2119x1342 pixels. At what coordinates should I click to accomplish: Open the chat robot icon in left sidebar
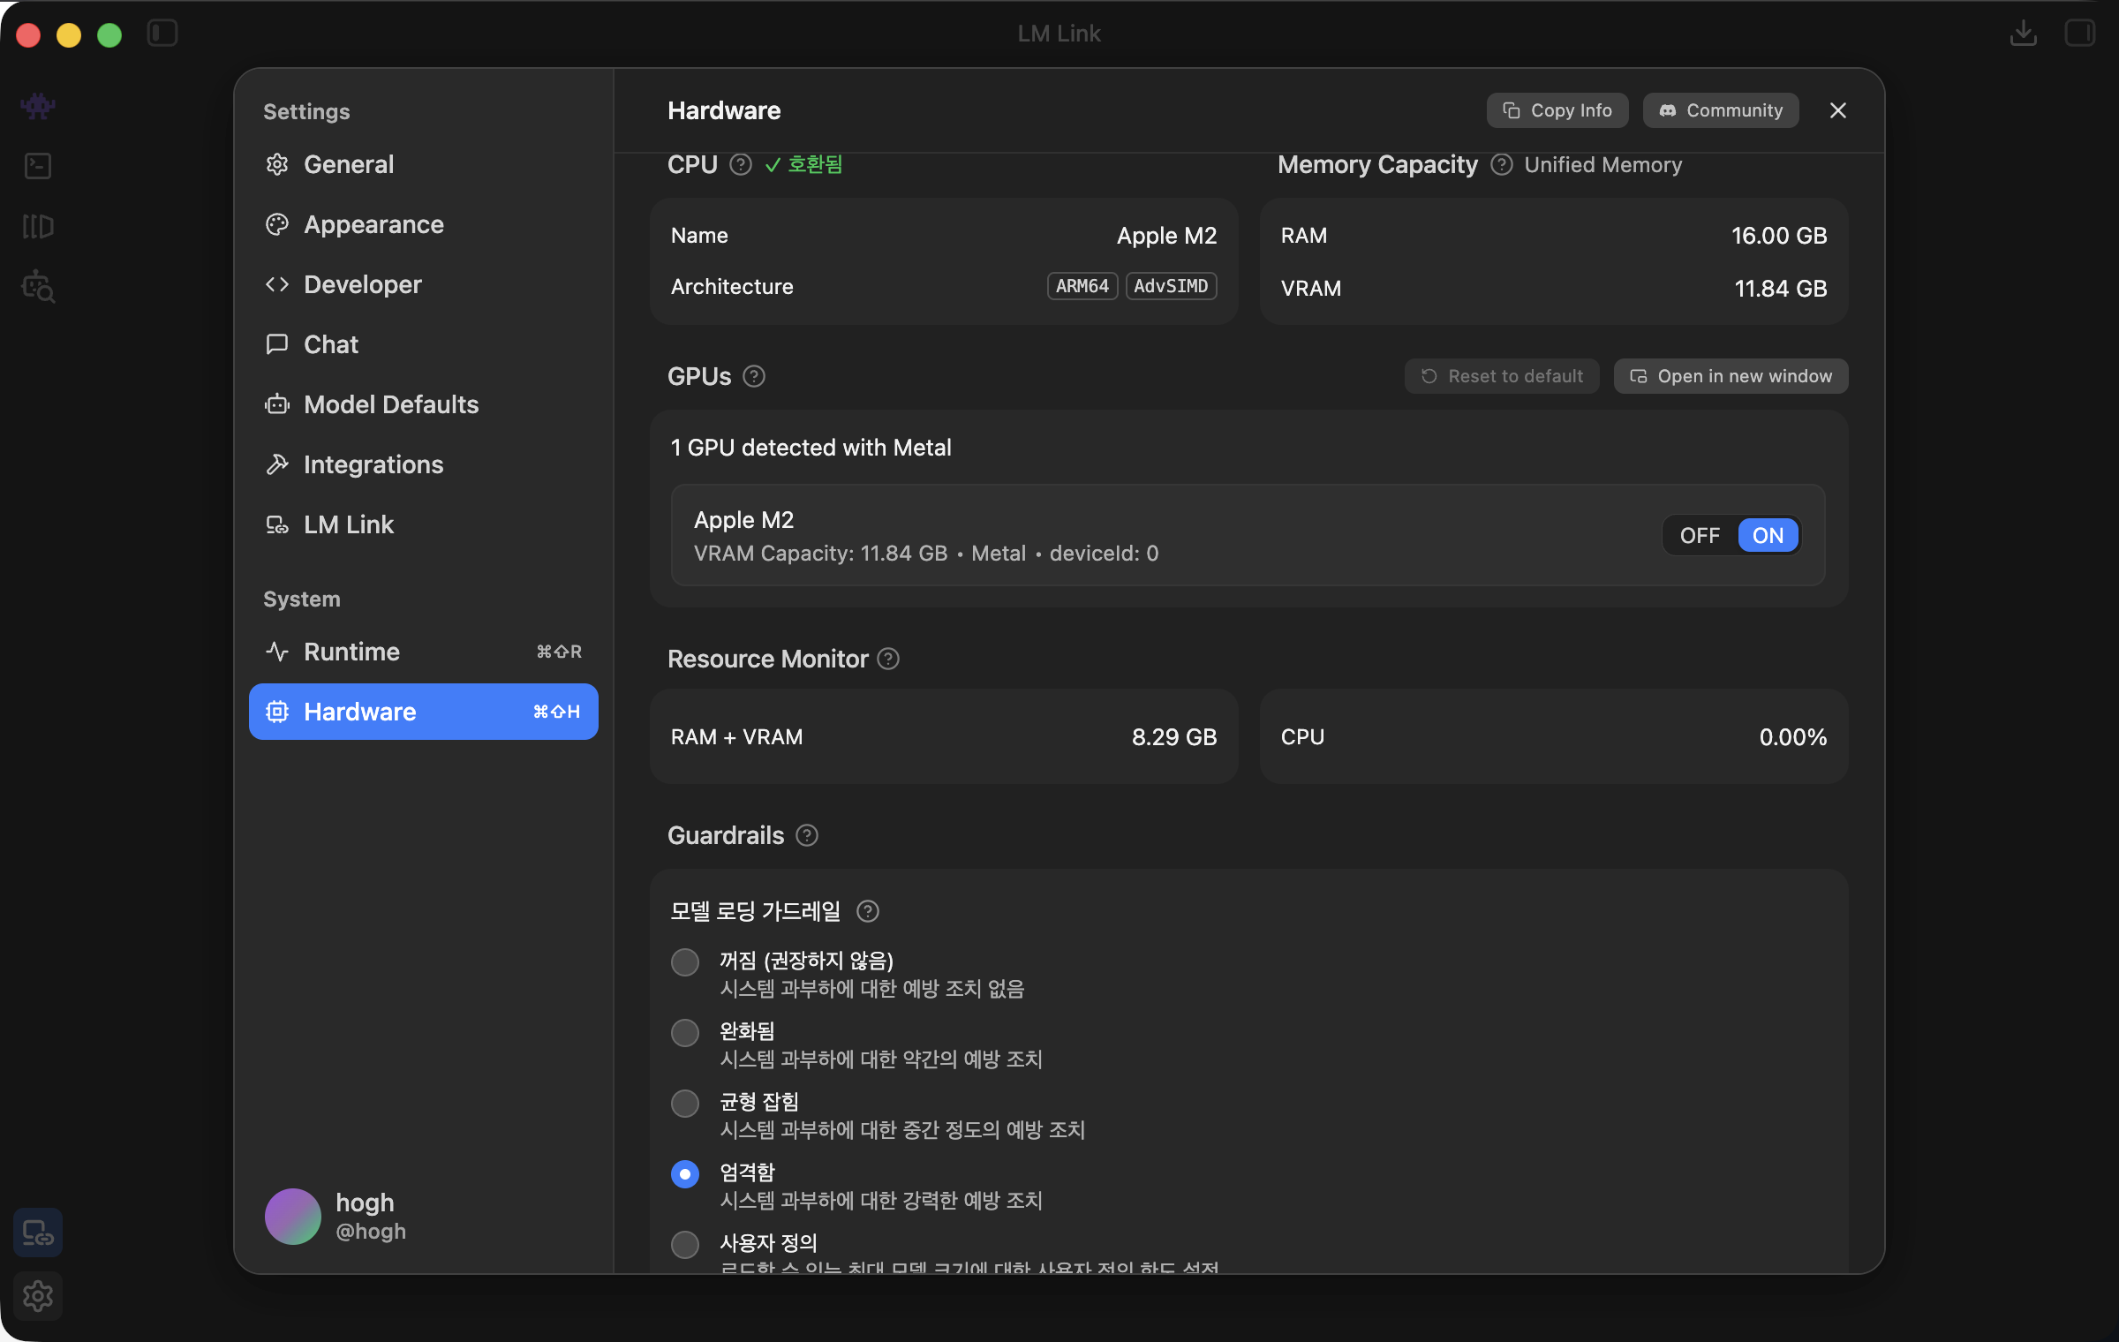tap(38, 107)
